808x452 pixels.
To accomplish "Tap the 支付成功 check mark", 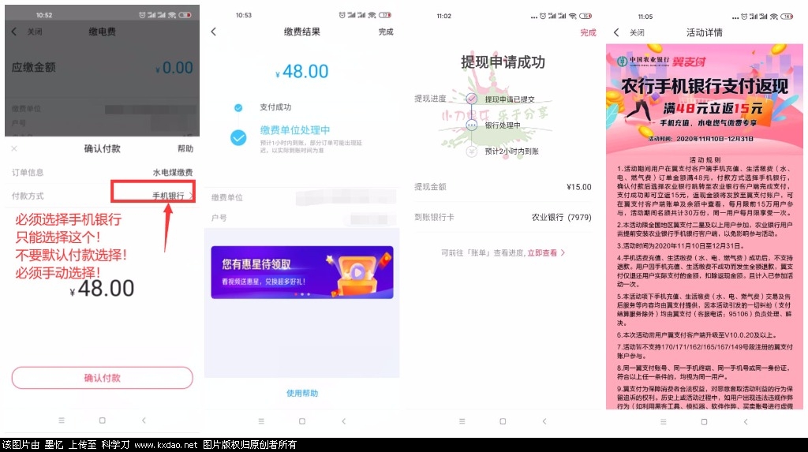I will click(238, 107).
